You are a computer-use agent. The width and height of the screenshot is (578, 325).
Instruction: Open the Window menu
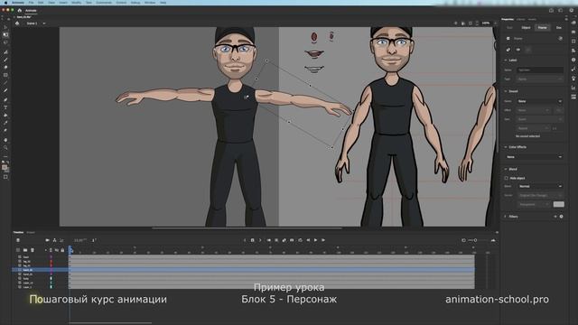[x=150, y=3]
